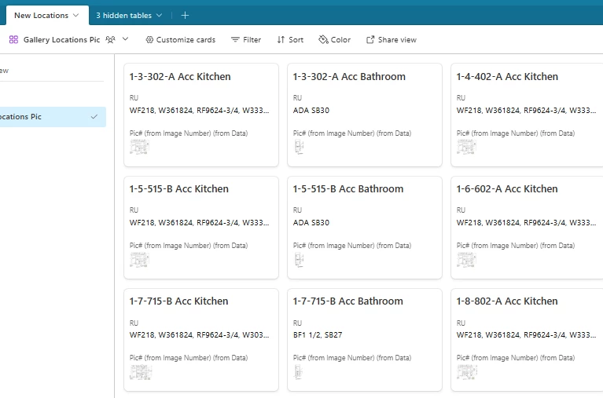Click RU values in 1-8-802-A Acc Kitchen

click(x=526, y=334)
